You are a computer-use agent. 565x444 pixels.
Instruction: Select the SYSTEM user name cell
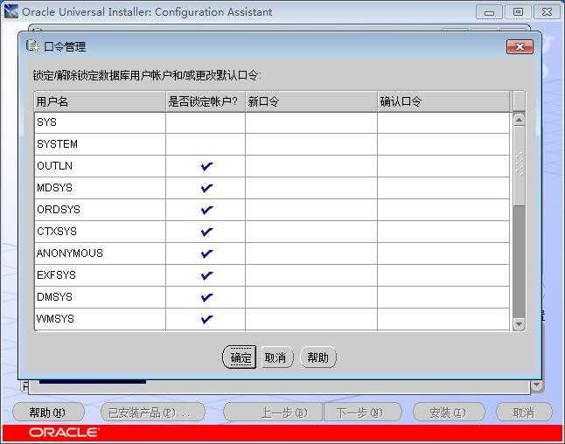[x=100, y=144]
